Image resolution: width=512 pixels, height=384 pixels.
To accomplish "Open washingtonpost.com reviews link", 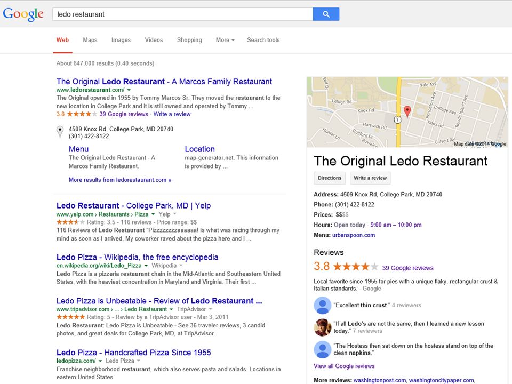I will (x=380, y=380).
